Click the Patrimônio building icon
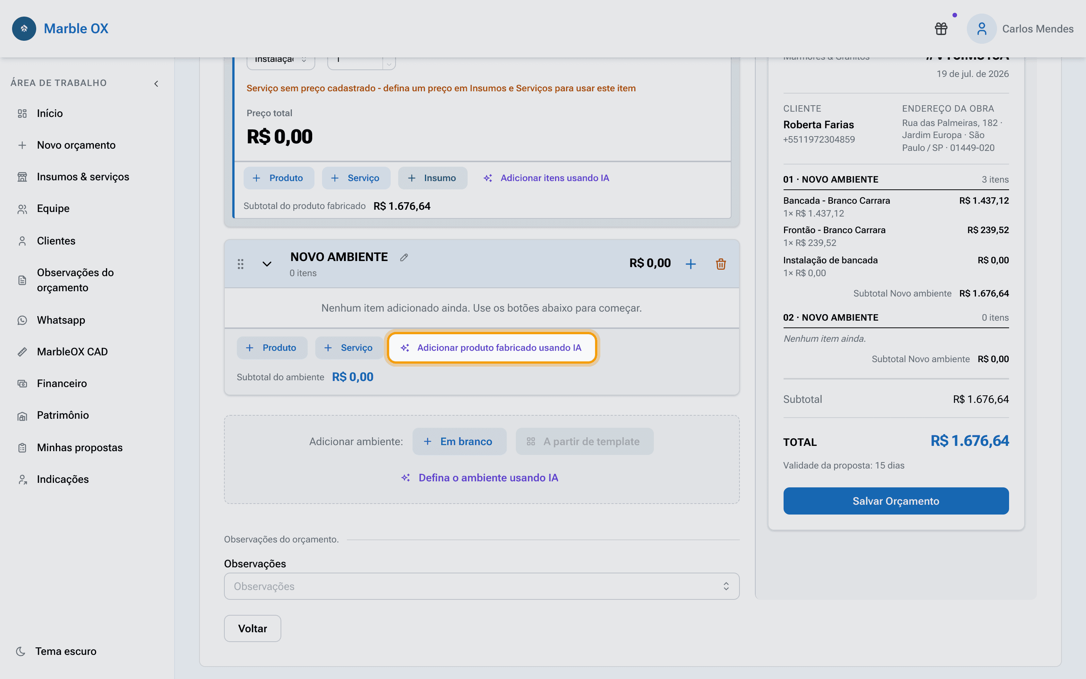Viewport: 1086px width, 679px height. click(x=22, y=416)
